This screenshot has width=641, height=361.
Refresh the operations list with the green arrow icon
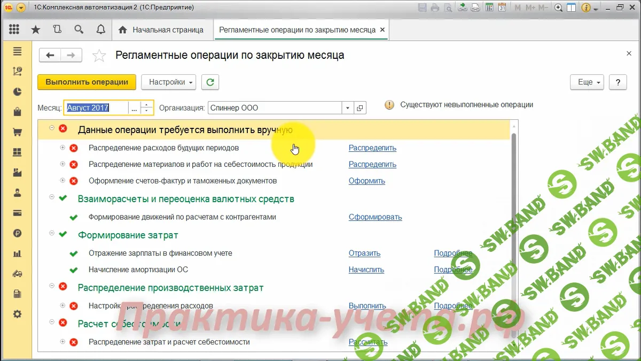[x=210, y=82]
